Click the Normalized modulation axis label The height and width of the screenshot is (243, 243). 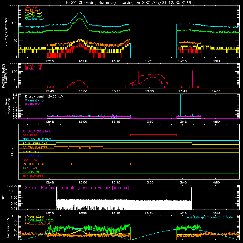(x=8, y=106)
